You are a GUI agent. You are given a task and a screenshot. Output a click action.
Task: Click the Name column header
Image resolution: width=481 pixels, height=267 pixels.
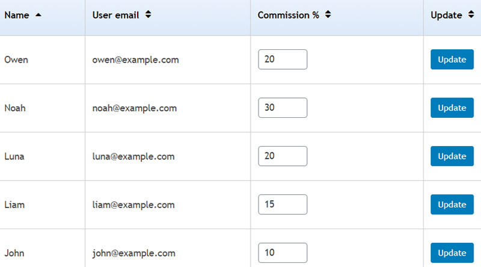[x=17, y=15]
